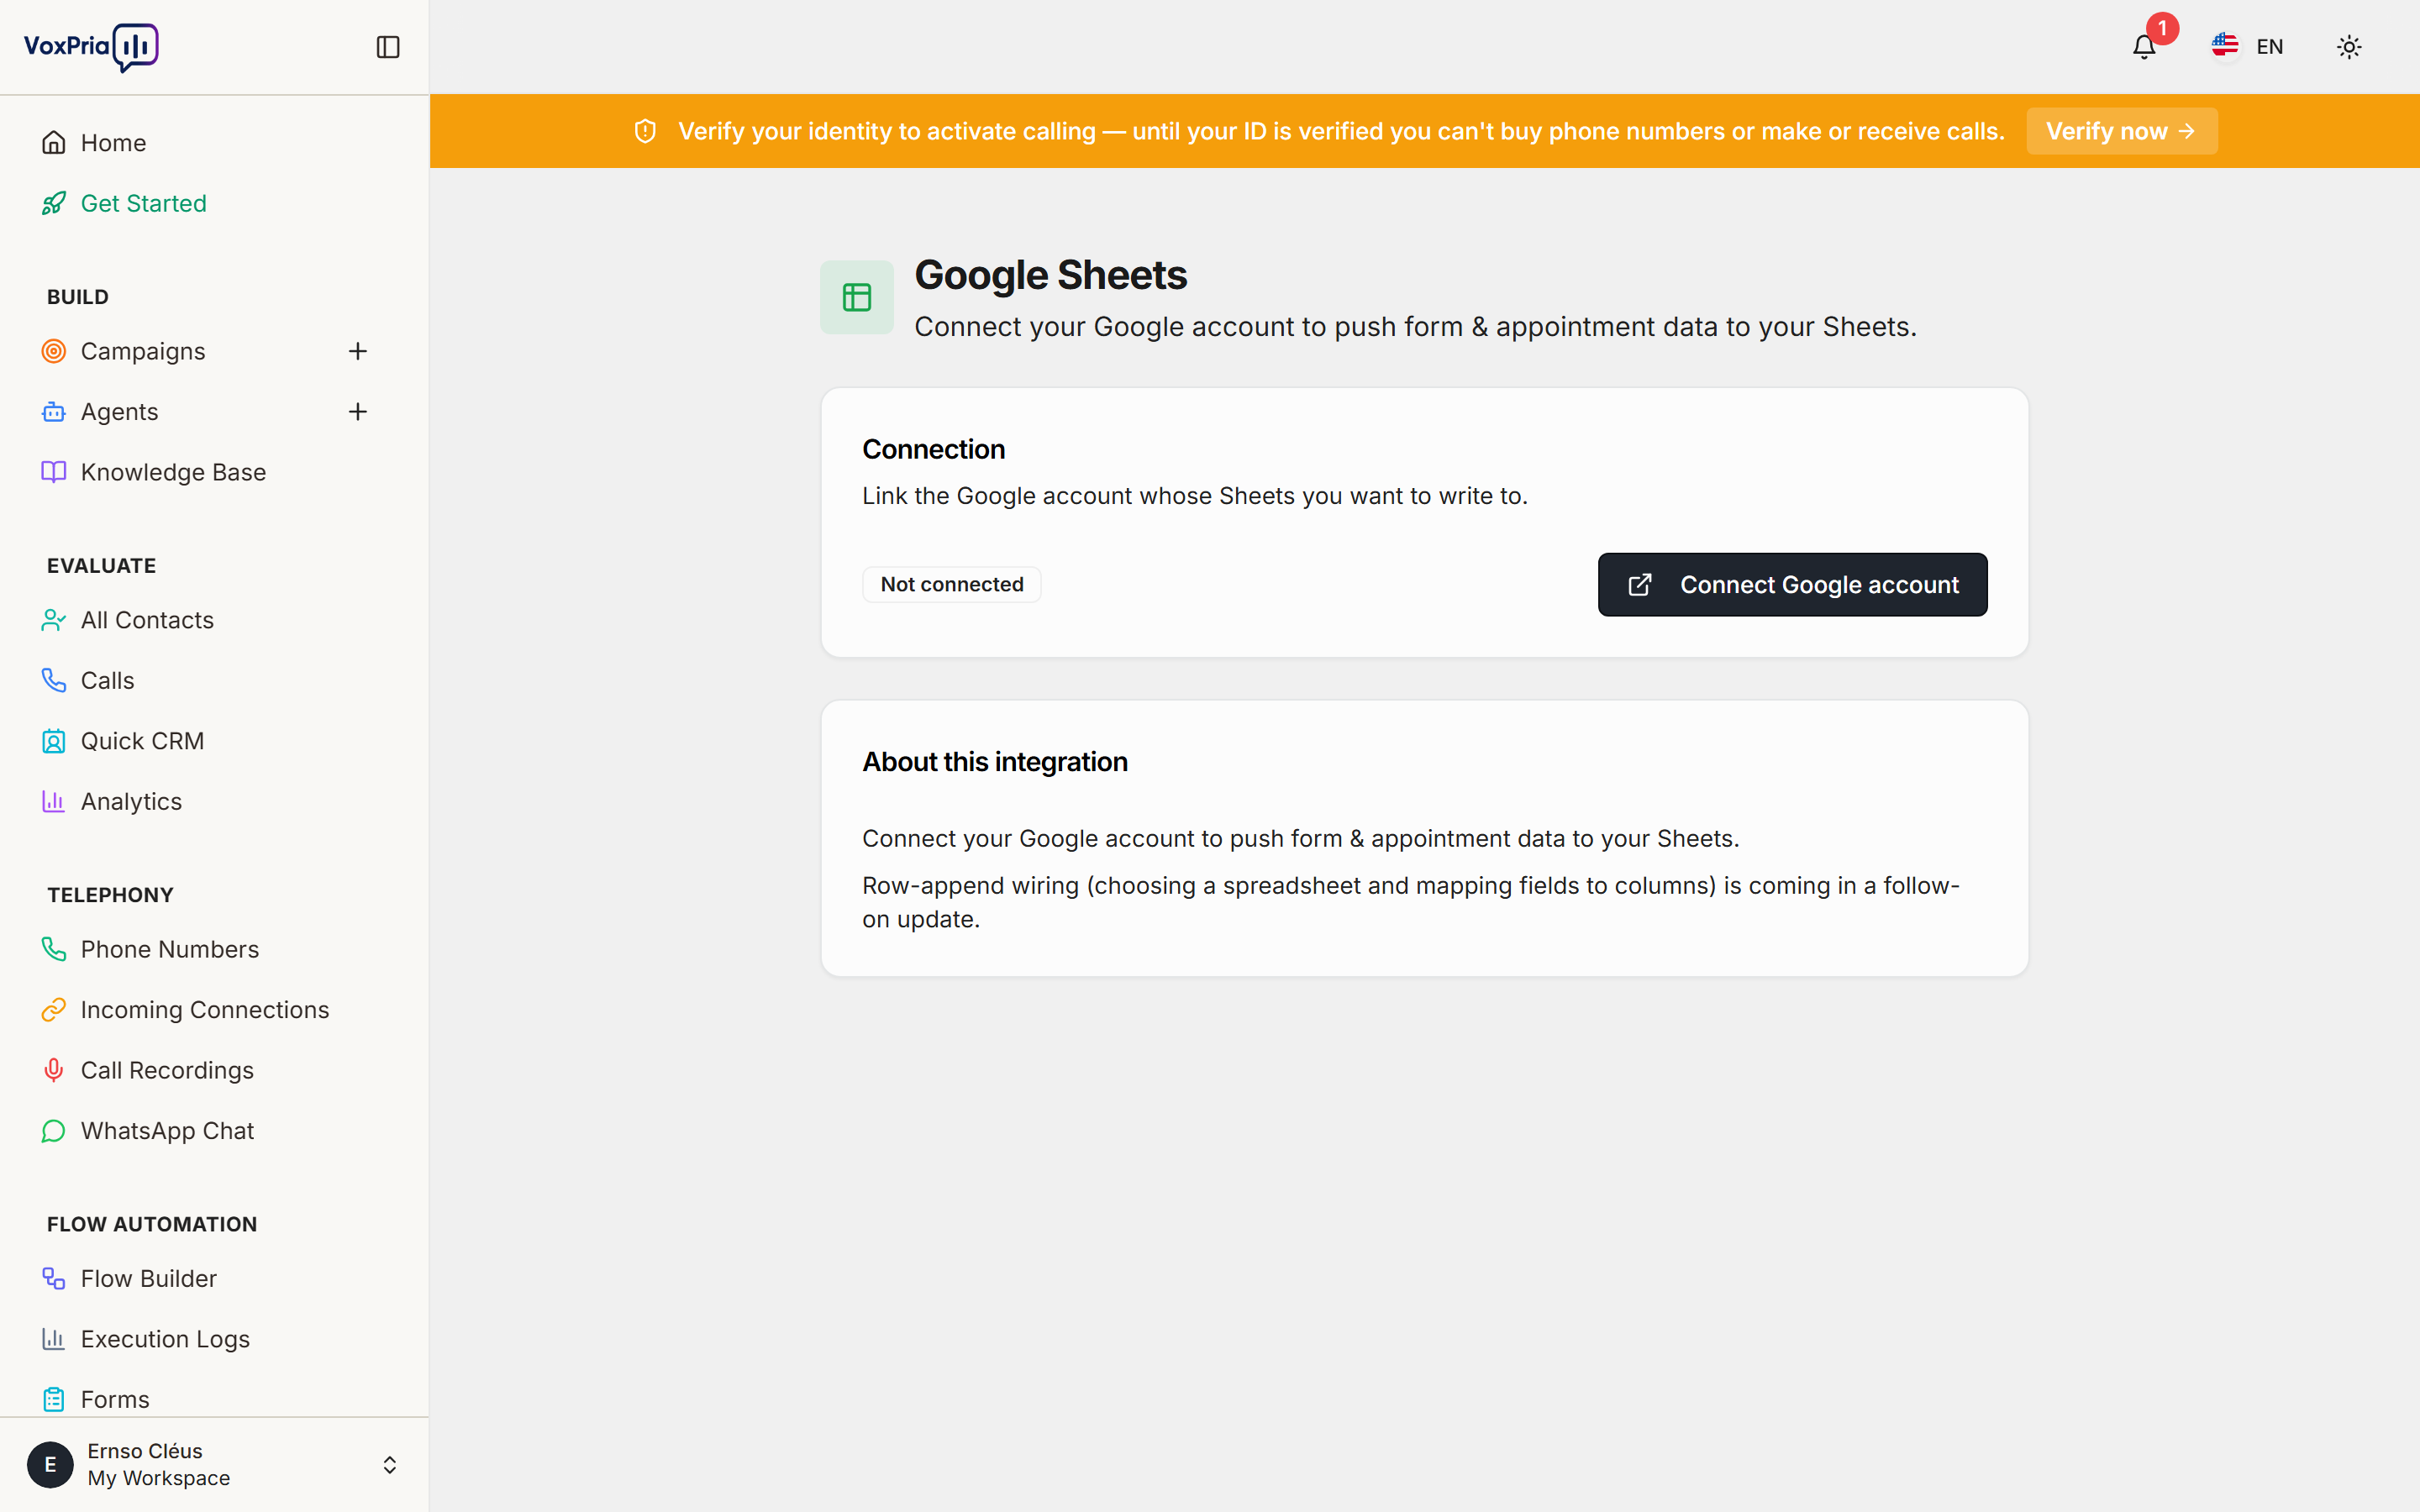
Task: Click the Quick CRM icon
Action: coord(54,741)
